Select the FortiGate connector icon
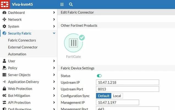The width and height of the screenshot is (175, 110). coord(73,43)
